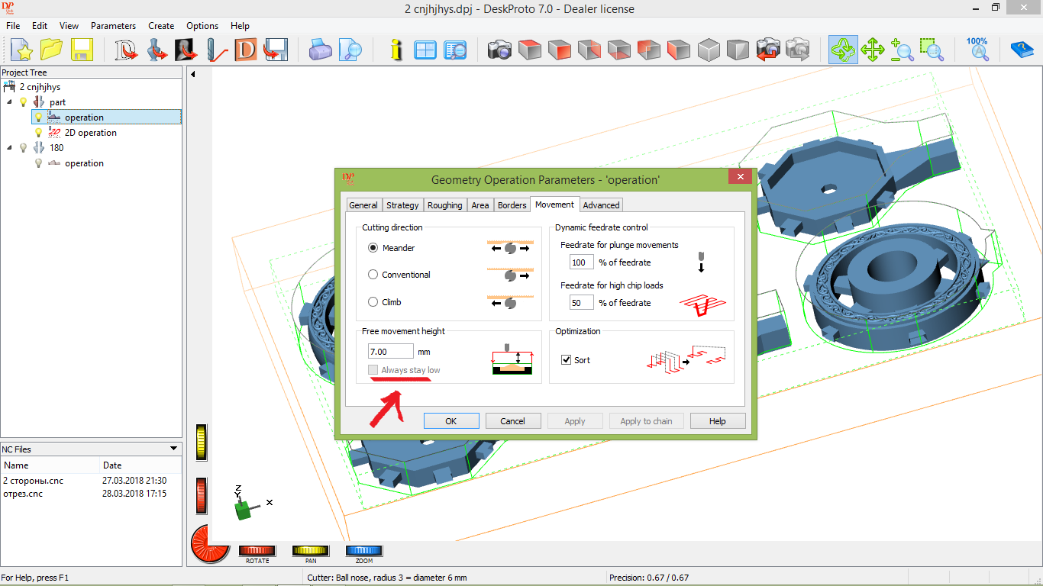Open the Create menu

point(161,26)
